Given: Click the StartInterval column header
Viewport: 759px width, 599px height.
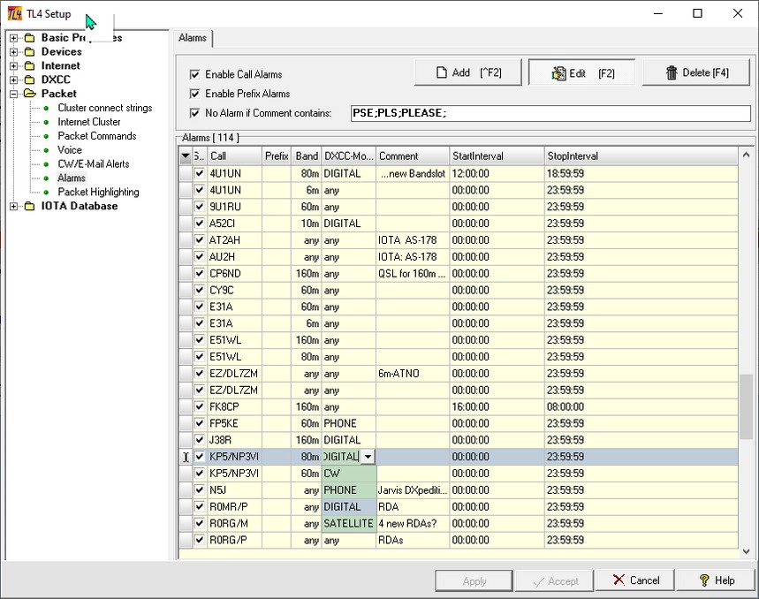Looking at the screenshot, I should 497,155.
